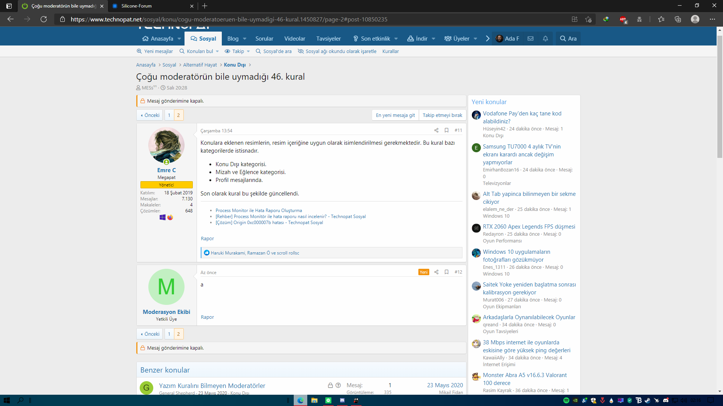723x406 pixels.
Task: Click the Firefox badge icon under Emre C
Action: click(x=170, y=217)
